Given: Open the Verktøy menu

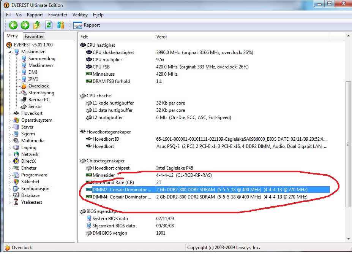Looking at the screenshot, I should pos(80,15).
